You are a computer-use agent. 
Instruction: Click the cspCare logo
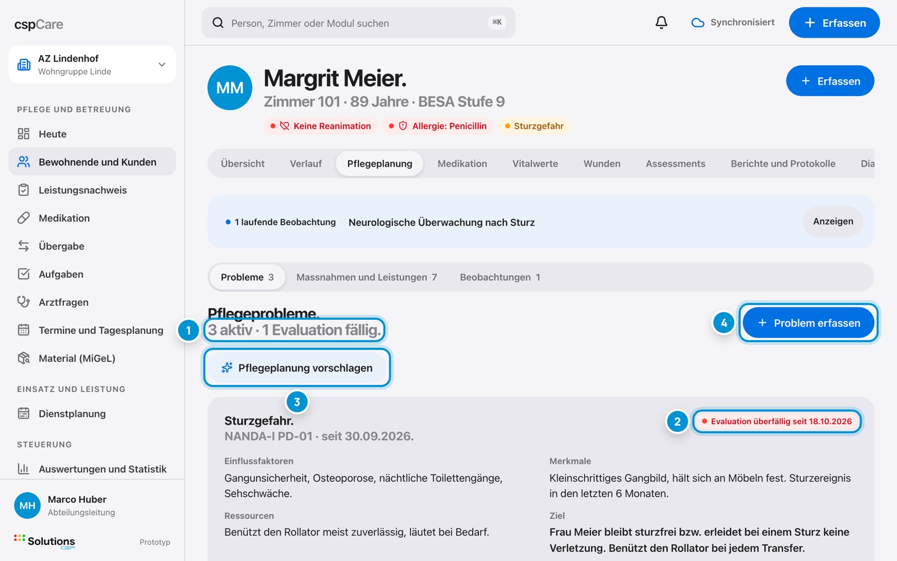pyautogui.click(x=39, y=24)
